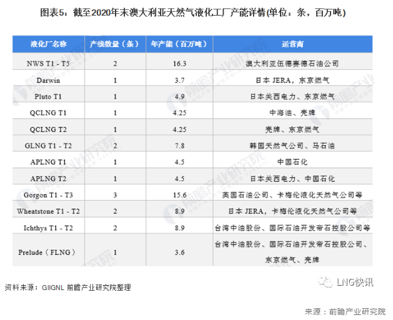Image resolution: width=393 pixels, height=320 pixels.
Task: Click the 3.6 capacity value
Action: tap(179, 253)
